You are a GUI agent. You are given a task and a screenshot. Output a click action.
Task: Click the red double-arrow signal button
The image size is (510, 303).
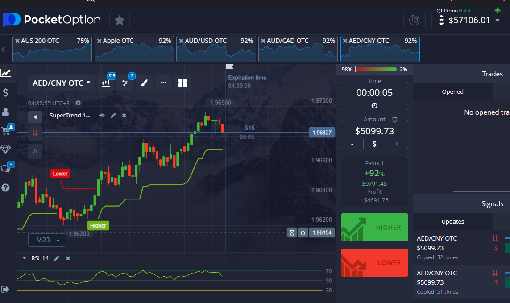(35, 133)
